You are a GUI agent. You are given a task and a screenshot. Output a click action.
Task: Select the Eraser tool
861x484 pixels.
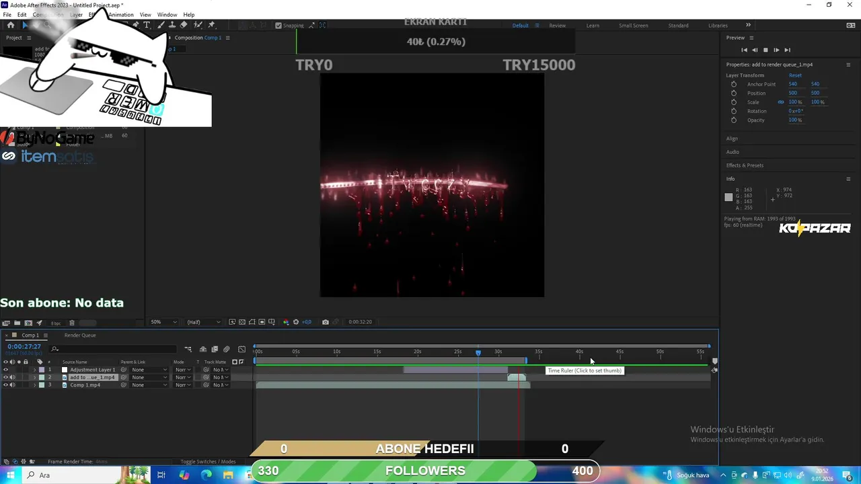pyautogui.click(x=184, y=25)
